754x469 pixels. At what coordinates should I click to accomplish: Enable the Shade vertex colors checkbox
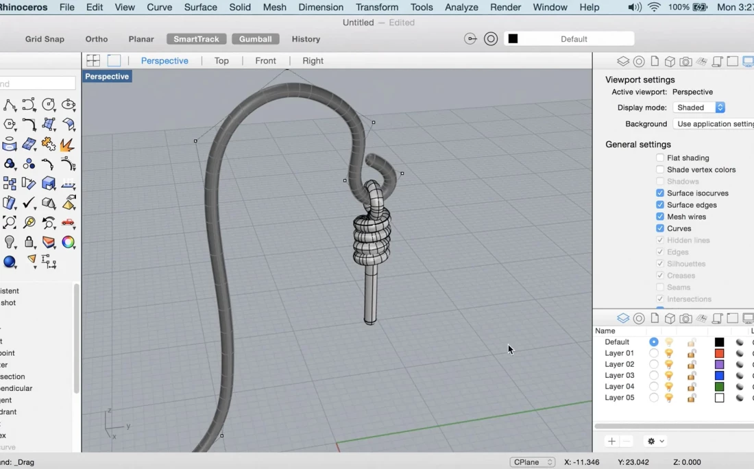[659, 169]
